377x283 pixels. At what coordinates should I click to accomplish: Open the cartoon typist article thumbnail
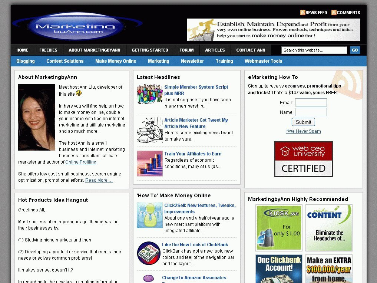(x=149, y=130)
